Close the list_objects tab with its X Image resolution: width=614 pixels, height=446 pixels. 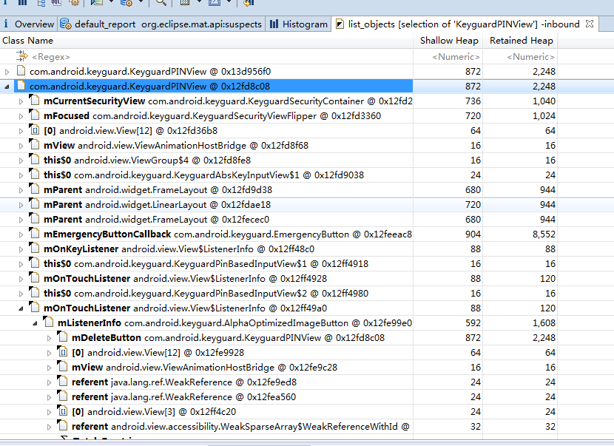[590, 24]
